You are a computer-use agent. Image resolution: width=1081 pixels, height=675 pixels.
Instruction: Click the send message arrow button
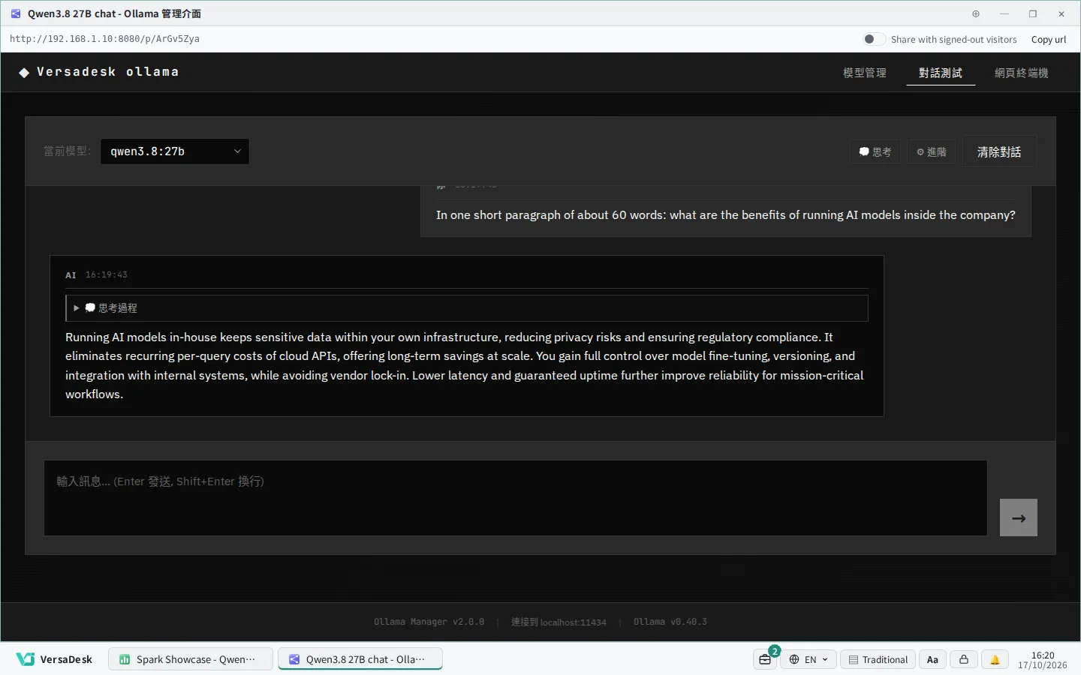pyautogui.click(x=1018, y=517)
